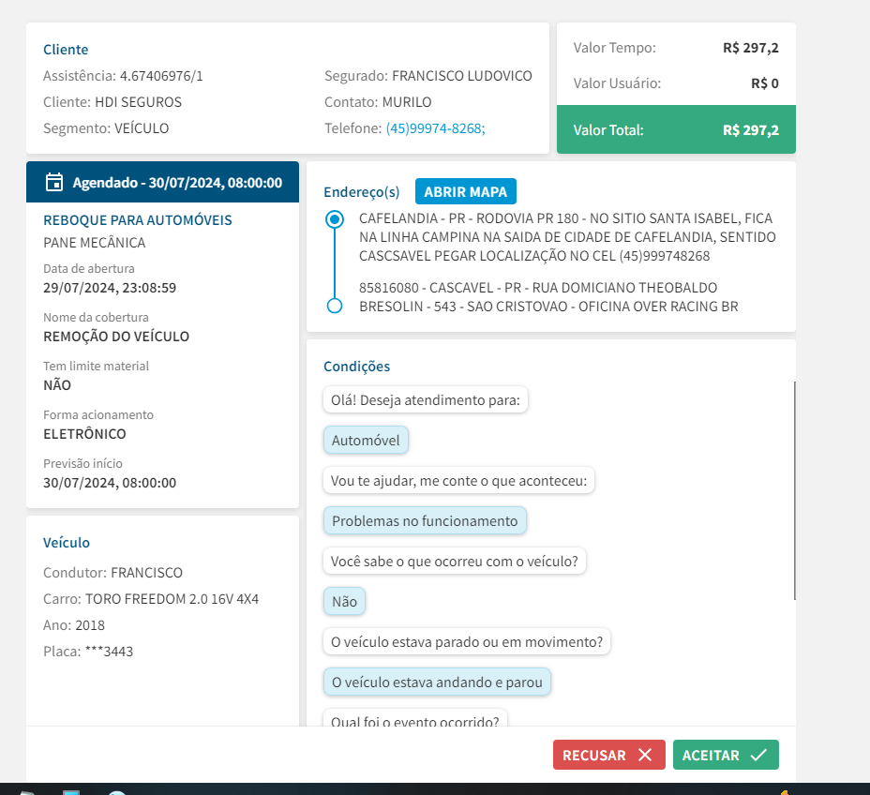This screenshot has width=870, height=795.
Task: Click the Condutor value FRANCISCO
Action: [146, 573]
